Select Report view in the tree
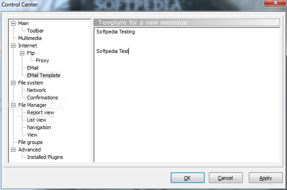This screenshot has width=287, height=190. tap(40, 112)
